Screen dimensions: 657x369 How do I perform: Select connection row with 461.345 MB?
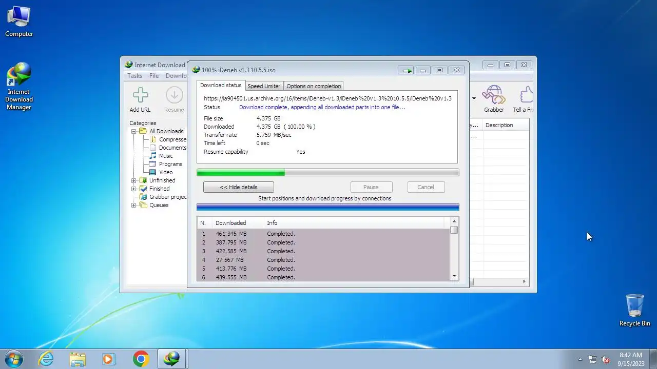click(323, 234)
